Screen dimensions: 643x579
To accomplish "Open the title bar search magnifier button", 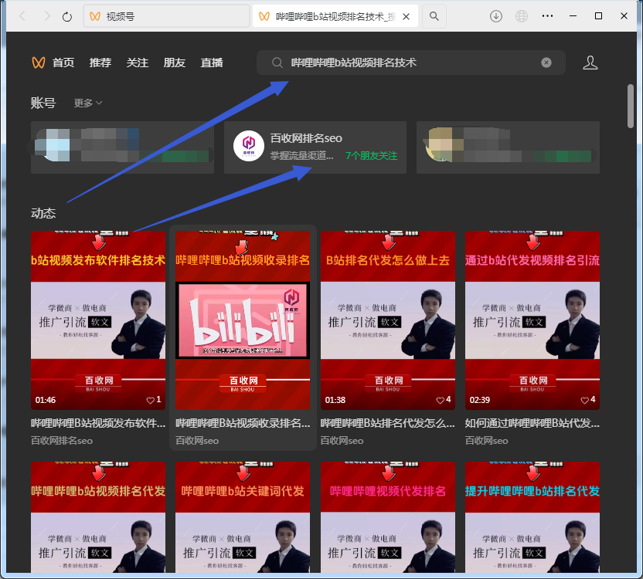I will click(x=434, y=16).
